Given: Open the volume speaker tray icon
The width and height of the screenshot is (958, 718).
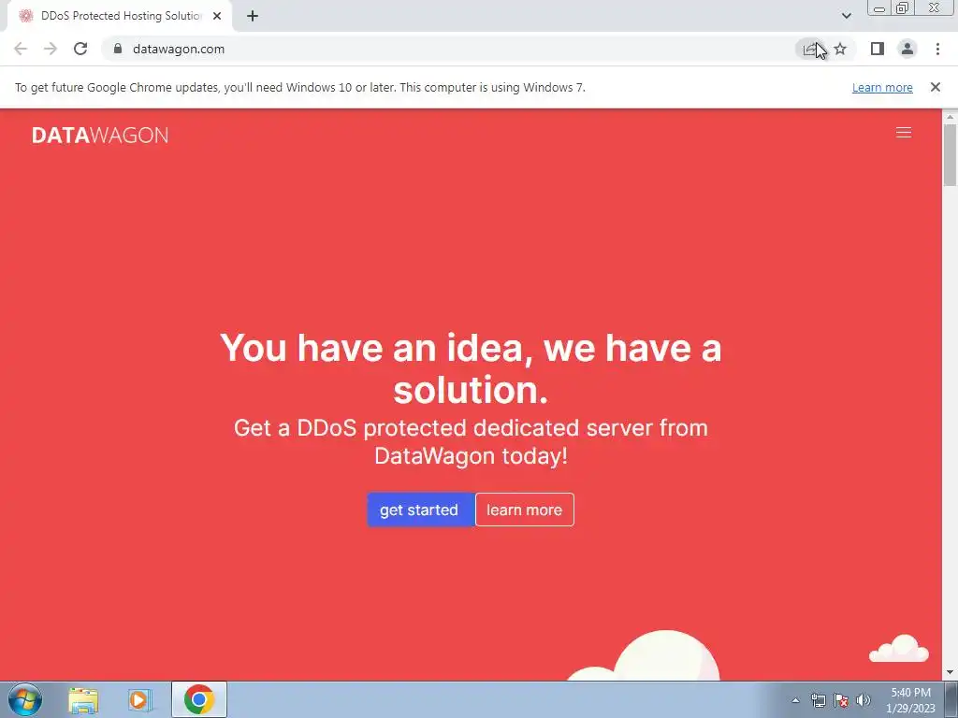Looking at the screenshot, I should coord(863,700).
